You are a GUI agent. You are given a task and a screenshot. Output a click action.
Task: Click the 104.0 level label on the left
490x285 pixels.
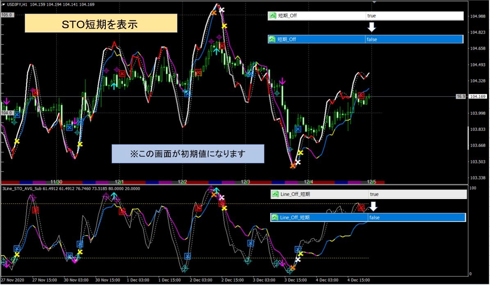pyautogui.click(x=7, y=113)
